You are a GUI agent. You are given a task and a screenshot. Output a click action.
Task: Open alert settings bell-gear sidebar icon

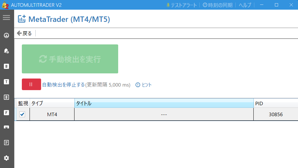pyautogui.click(x=6, y=51)
